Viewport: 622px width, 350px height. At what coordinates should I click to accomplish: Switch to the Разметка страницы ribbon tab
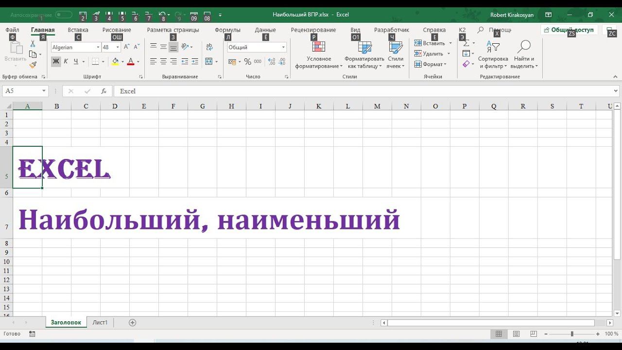(x=173, y=30)
